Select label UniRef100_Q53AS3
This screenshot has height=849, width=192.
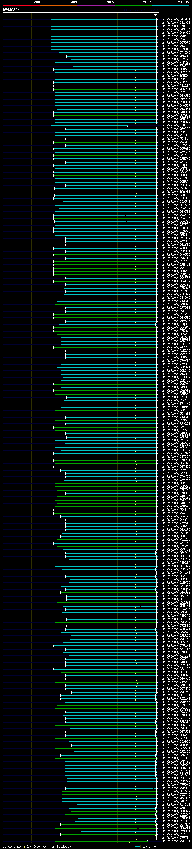(x=176, y=414)
